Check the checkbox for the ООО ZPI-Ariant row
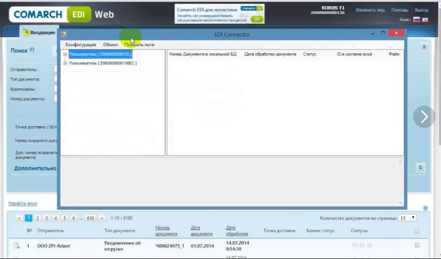This screenshot has height=259, width=441. coord(417,245)
